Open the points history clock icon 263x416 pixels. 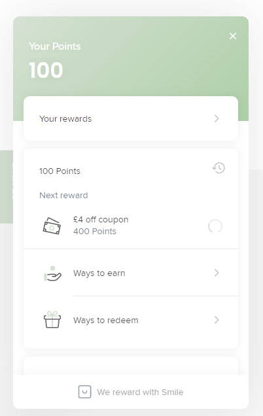tap(219, 168)
